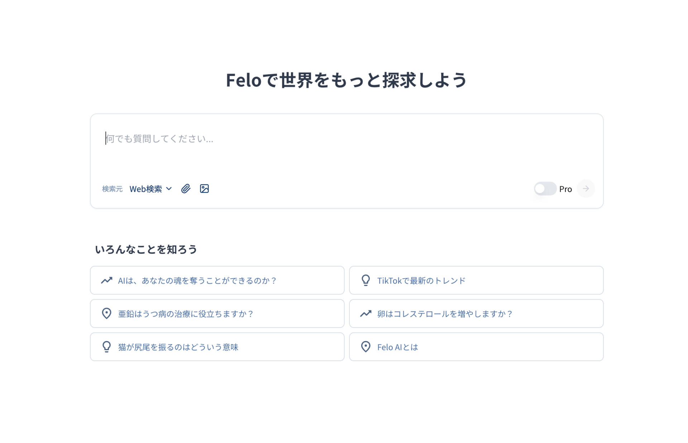Viewport: 688px width, 443px height.
Task: Select the 亜鉛はうつ病 question card
Action: click(x=217, y=314)
